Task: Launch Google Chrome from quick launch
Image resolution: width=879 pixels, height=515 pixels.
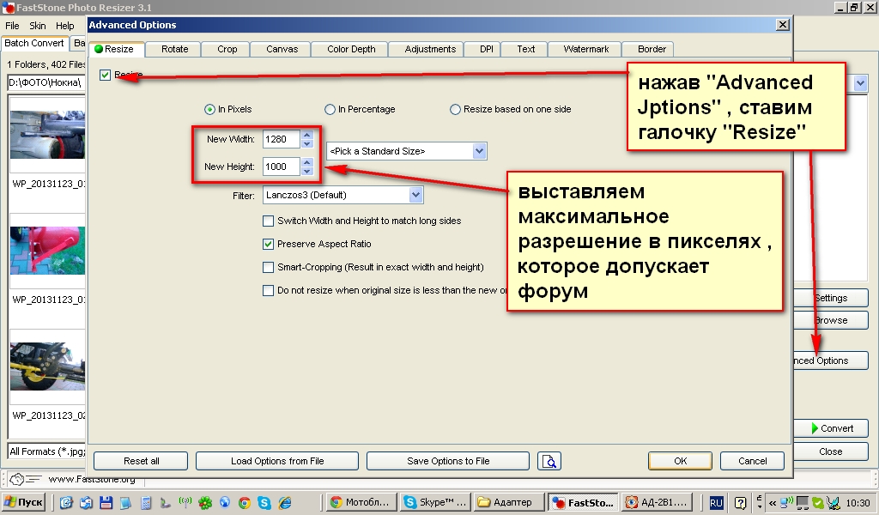Action: click(x=244, y=503)
